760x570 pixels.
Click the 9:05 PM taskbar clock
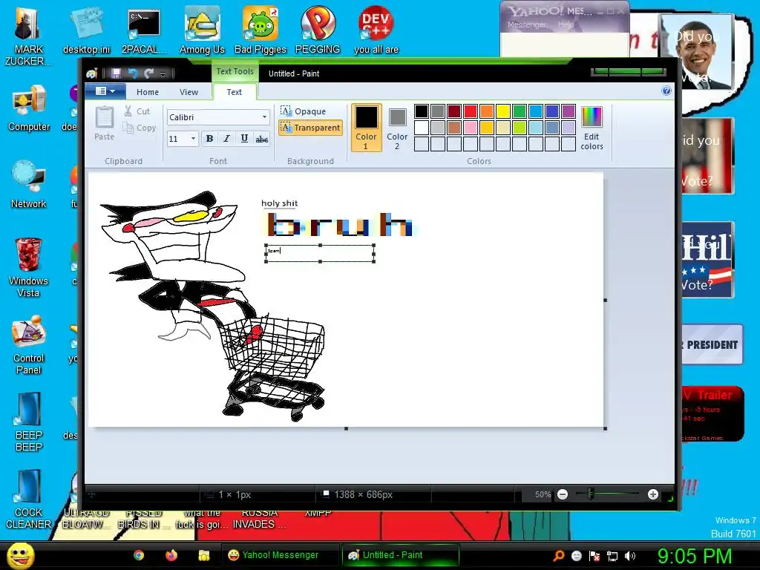pos(694,556)
